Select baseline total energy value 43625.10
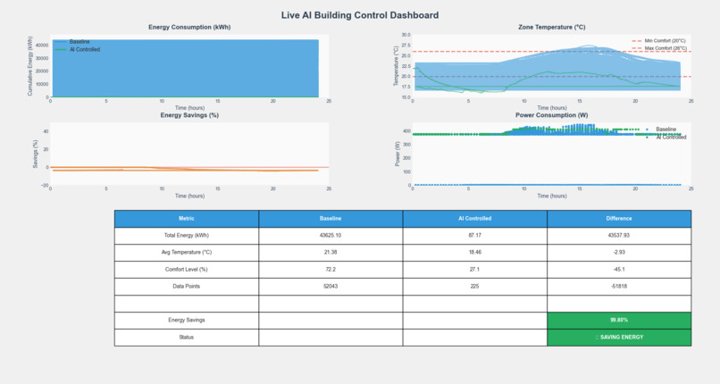This screenshot has height=384, width=720. coord(331,236)
